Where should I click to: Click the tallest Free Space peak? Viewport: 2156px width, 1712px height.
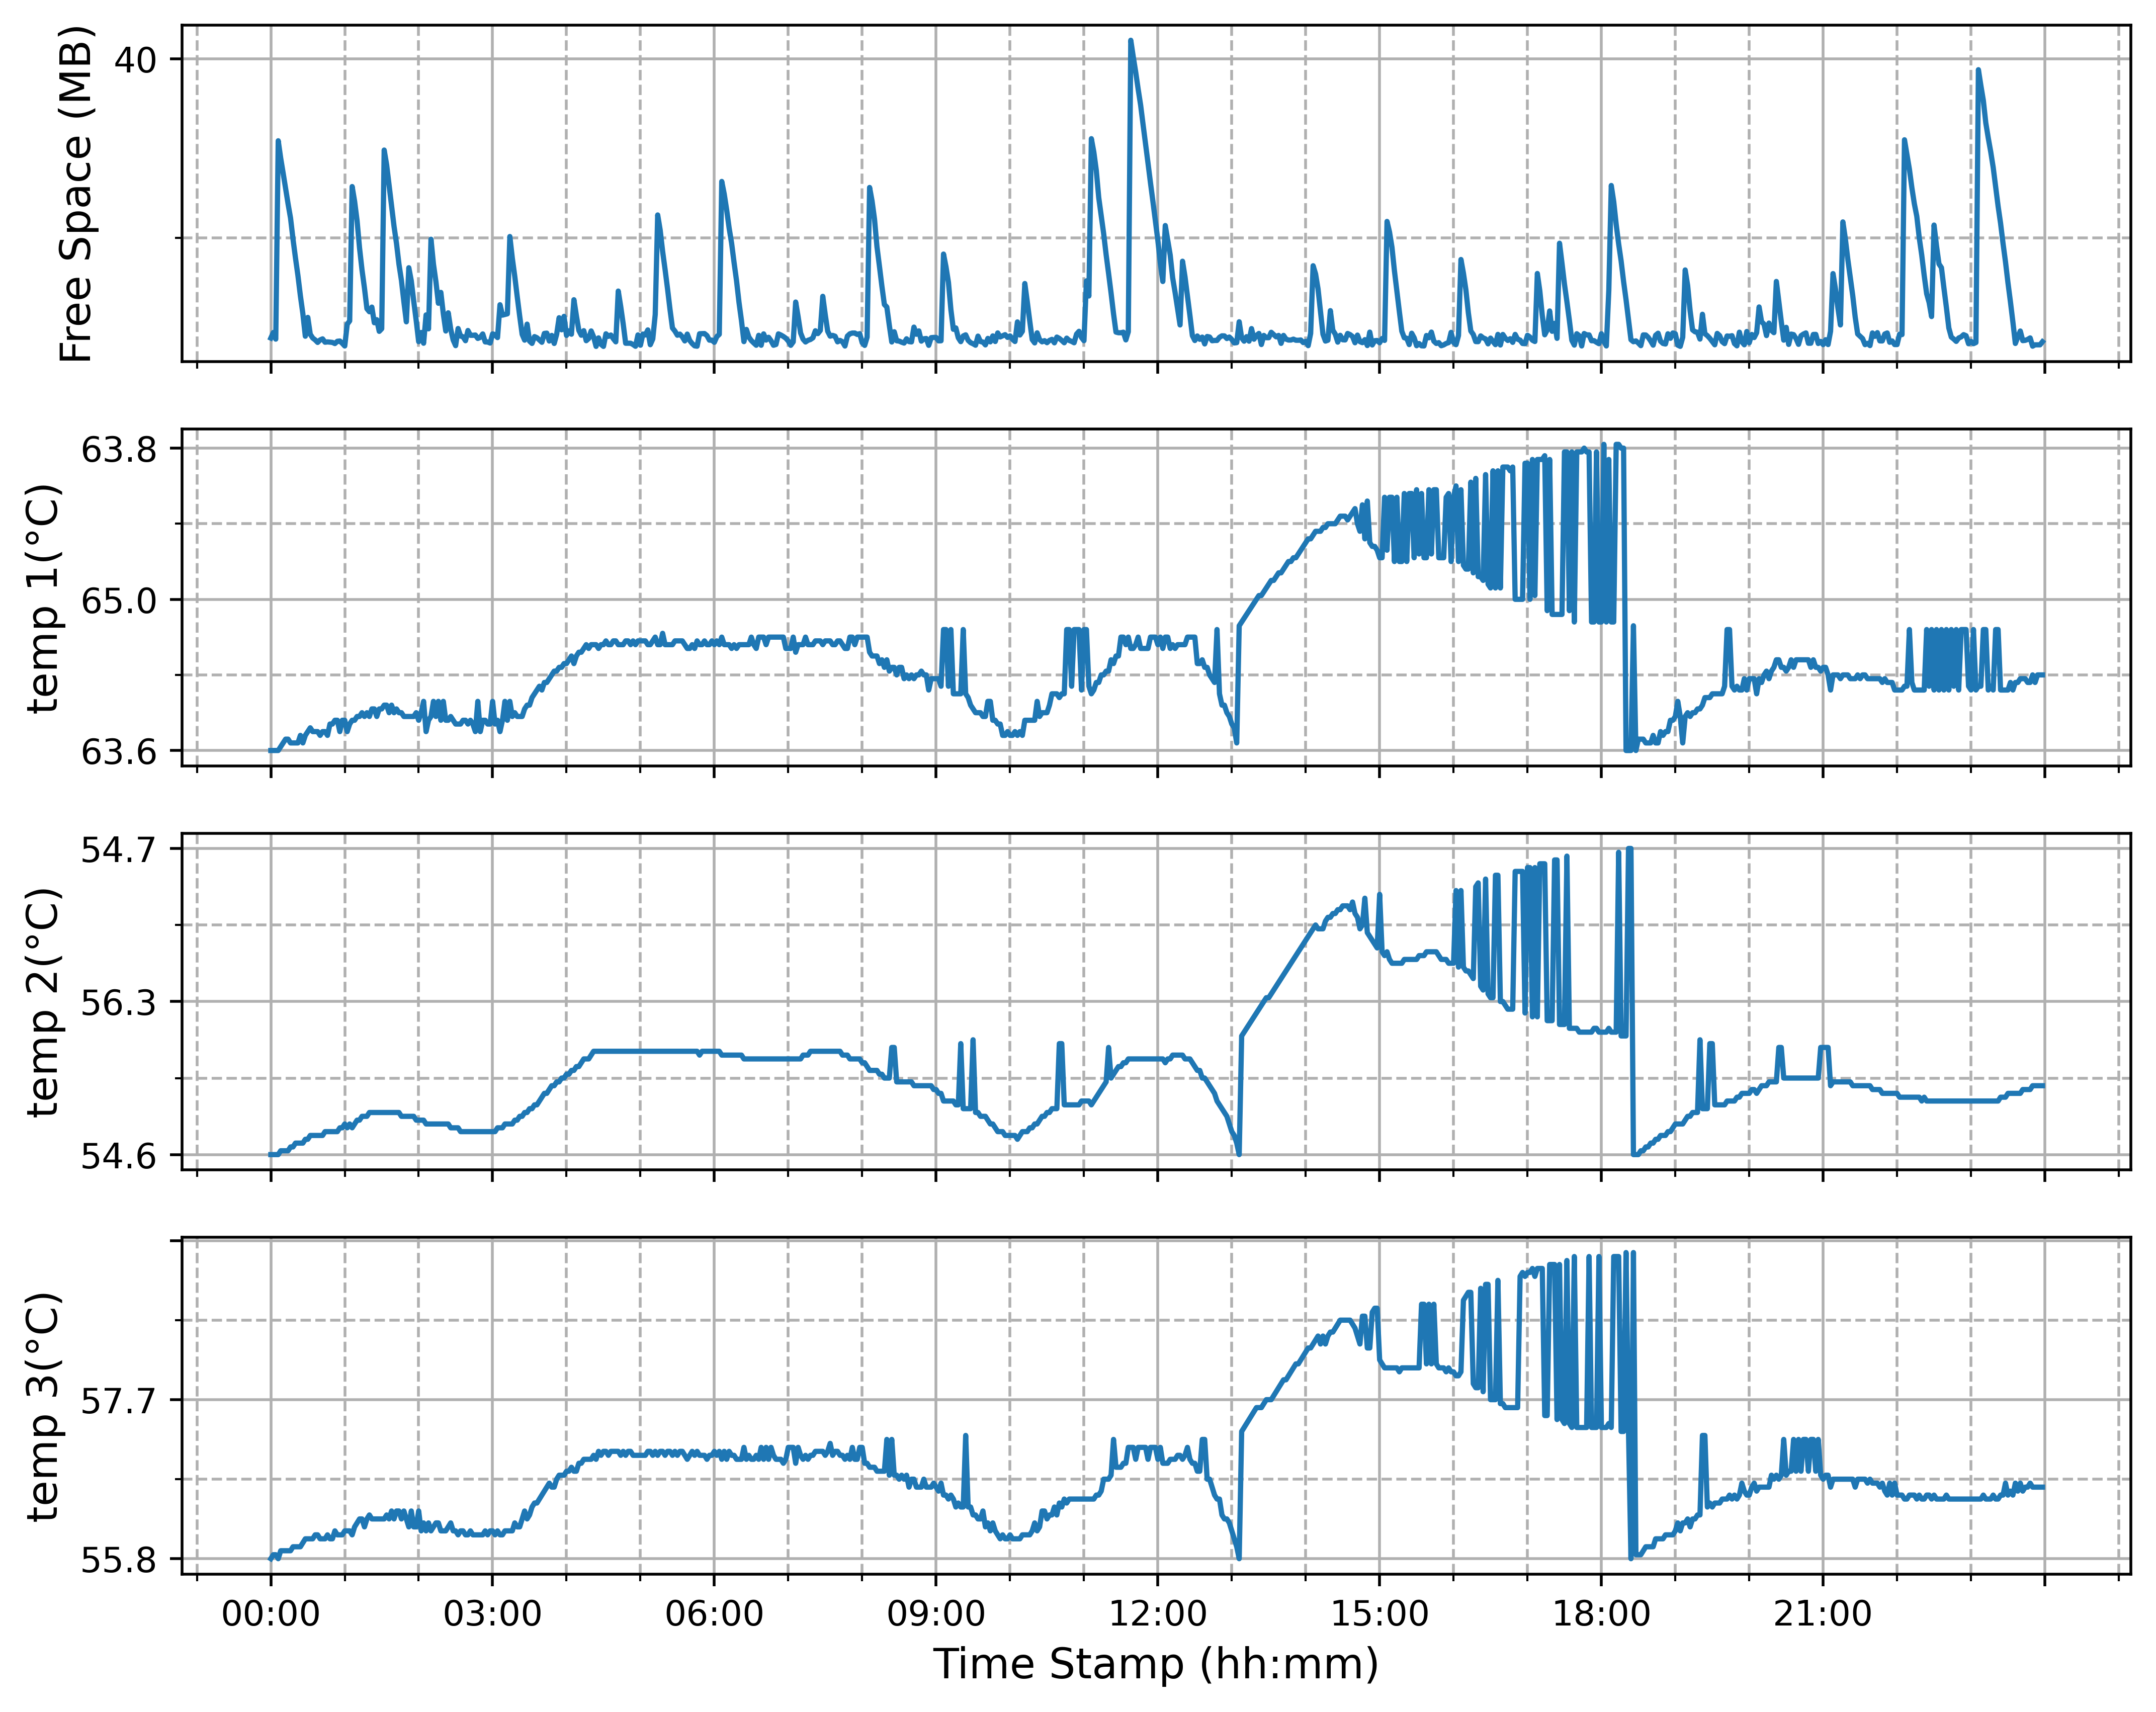coord(1131,42)
